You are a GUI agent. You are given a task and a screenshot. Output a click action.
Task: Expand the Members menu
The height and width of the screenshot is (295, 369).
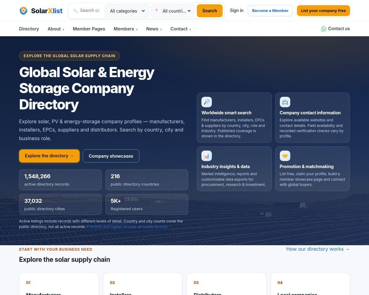click(x=126, y=29)
